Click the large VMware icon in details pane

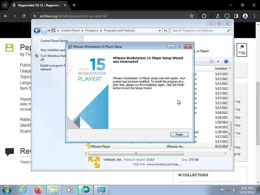(94, 162)
